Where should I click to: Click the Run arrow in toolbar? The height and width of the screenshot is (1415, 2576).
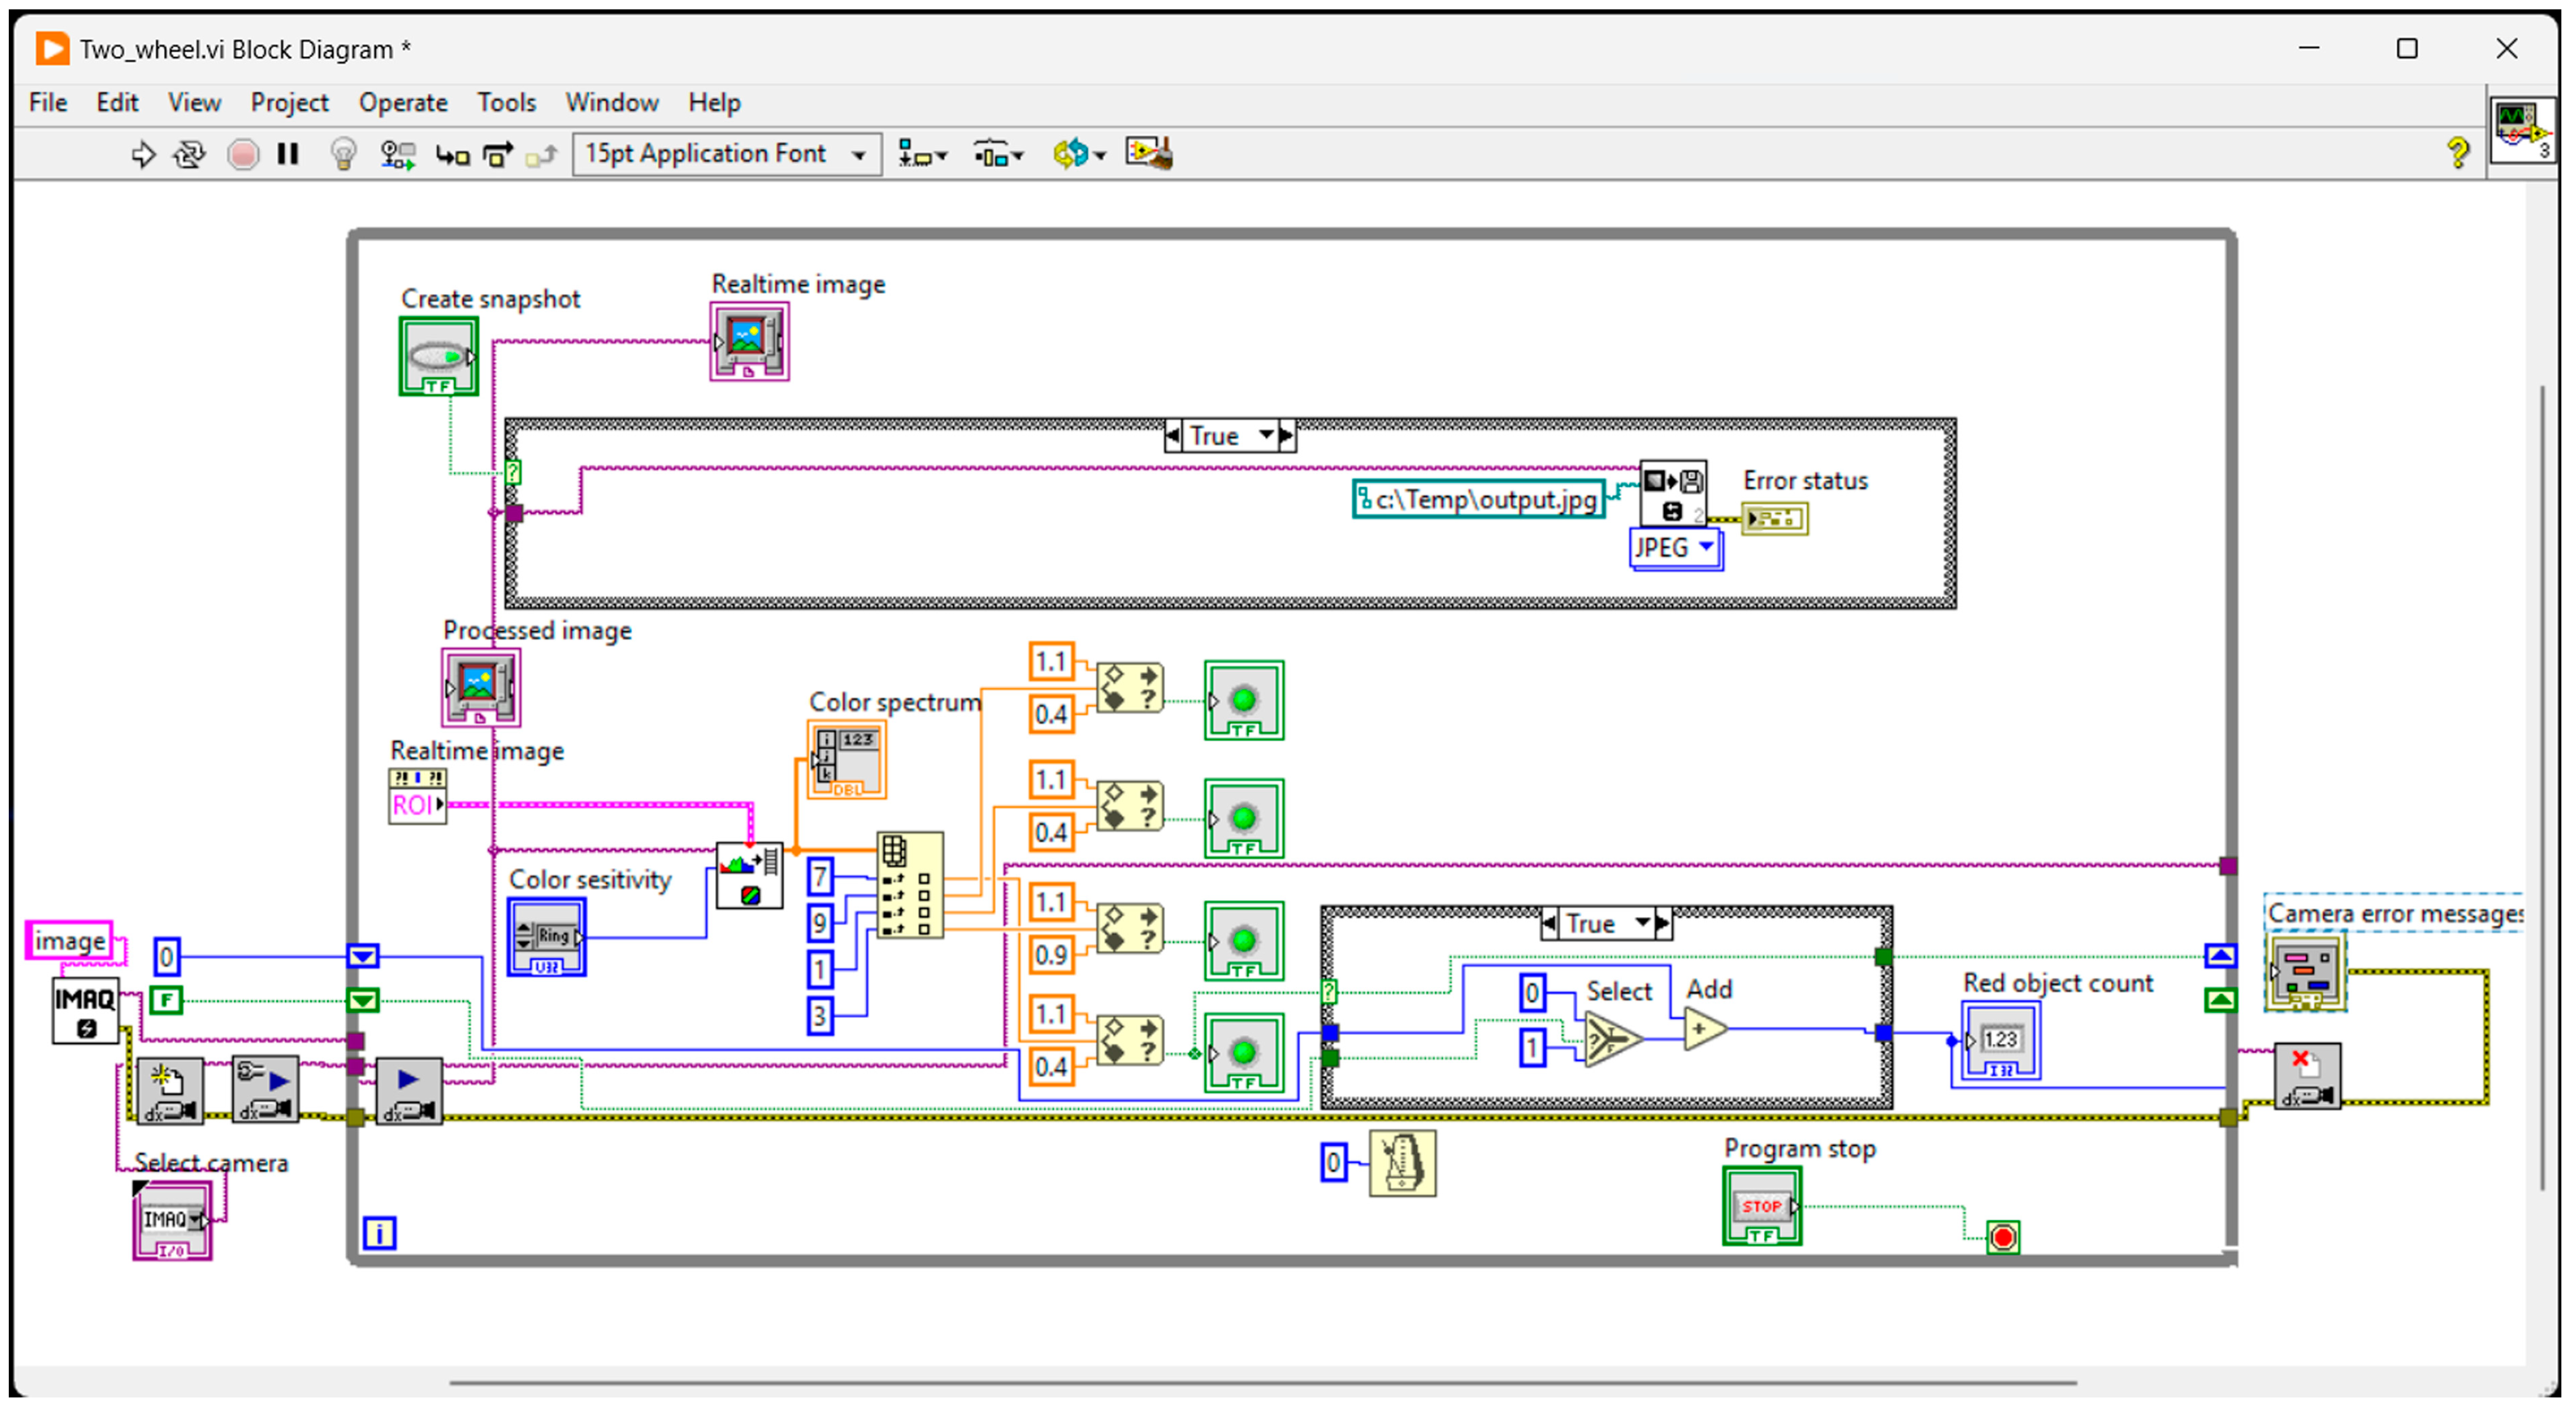143,154
